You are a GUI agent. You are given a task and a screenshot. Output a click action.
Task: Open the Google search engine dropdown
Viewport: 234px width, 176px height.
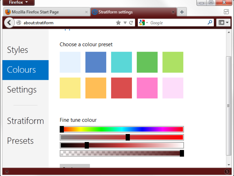pyautogui.click(x=143, y=23)
